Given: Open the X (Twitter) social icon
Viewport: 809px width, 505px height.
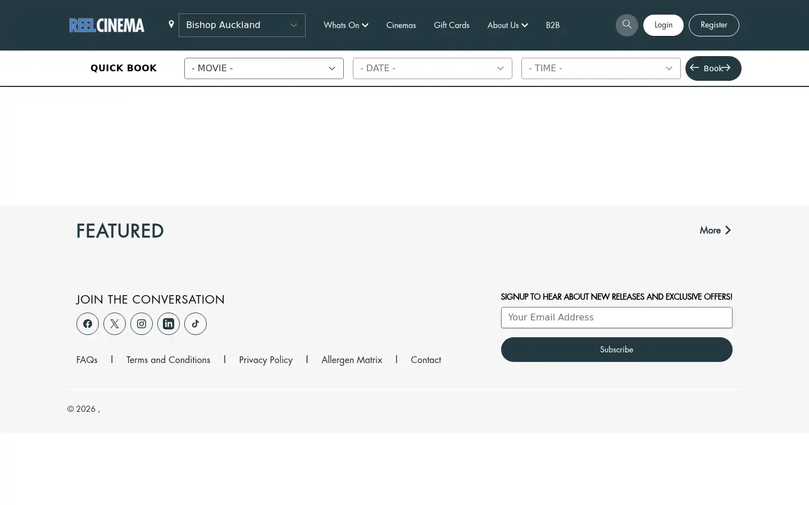Looking at the screenshot, I should (115, 324).
